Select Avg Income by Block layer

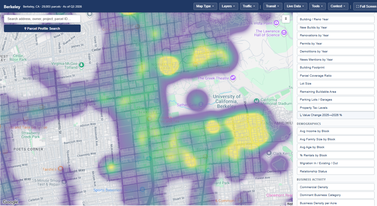336,131
